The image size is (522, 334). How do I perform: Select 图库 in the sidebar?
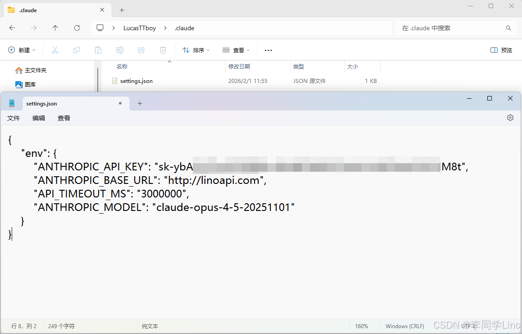pos(26,85)
